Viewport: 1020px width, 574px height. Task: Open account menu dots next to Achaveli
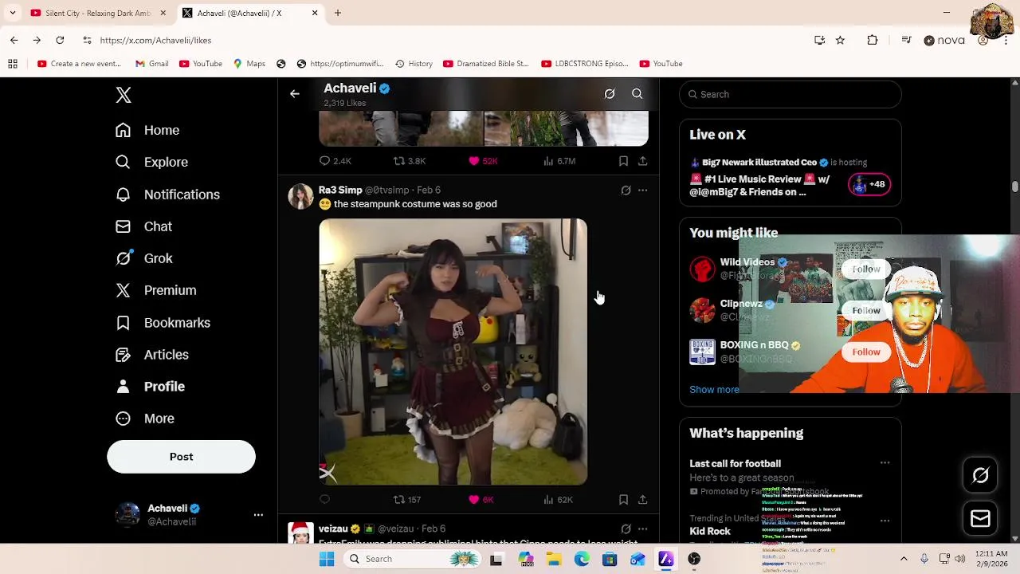[258, 515]
